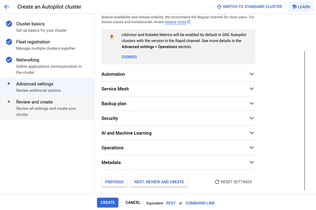Click the blue Create button
The width and height of the screenshot is (316, 210).
(x=108, y=202)
